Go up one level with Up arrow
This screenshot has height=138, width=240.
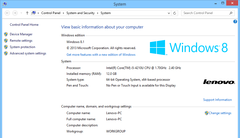(27, 13)
